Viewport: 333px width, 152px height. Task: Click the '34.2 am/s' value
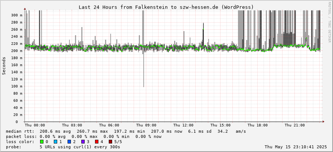click(x=232, y=132)
